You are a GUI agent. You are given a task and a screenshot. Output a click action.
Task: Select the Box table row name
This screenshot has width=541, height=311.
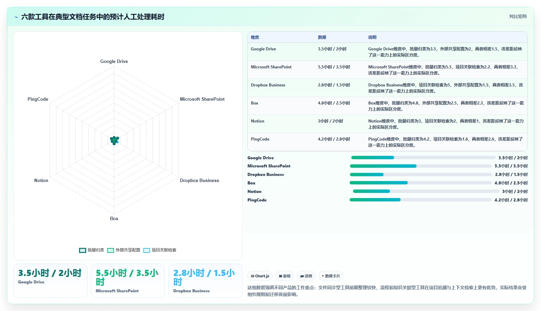tap(254, 103)
